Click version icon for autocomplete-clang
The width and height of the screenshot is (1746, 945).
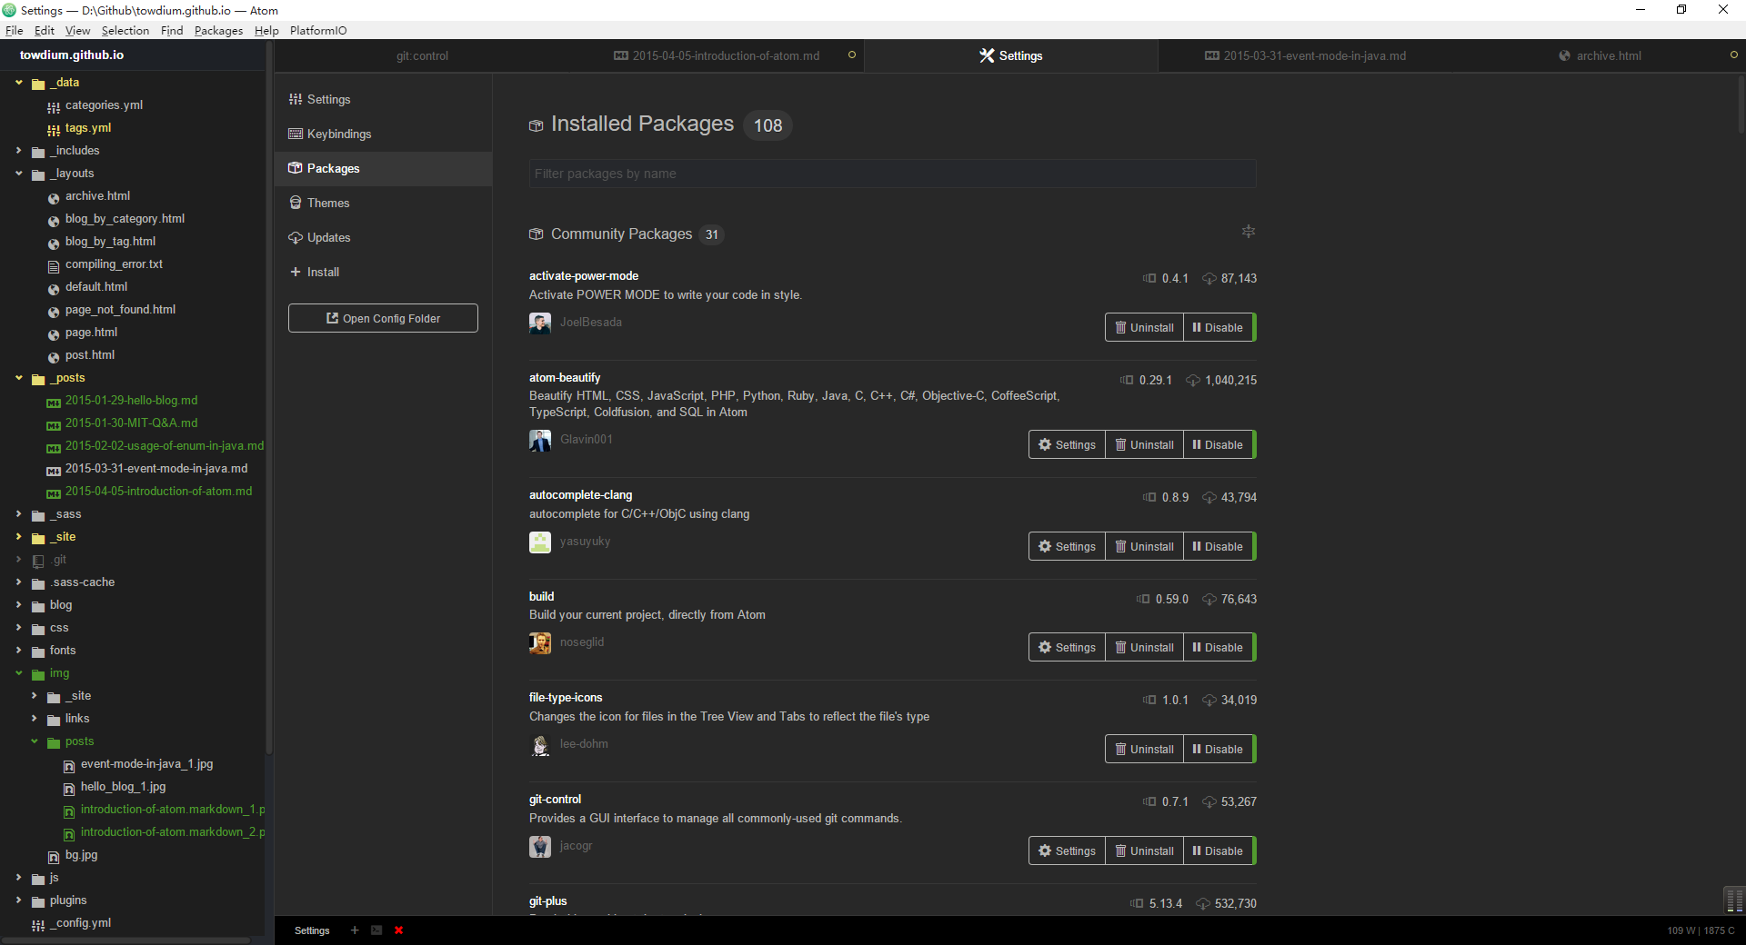(x=1149, y=498)
